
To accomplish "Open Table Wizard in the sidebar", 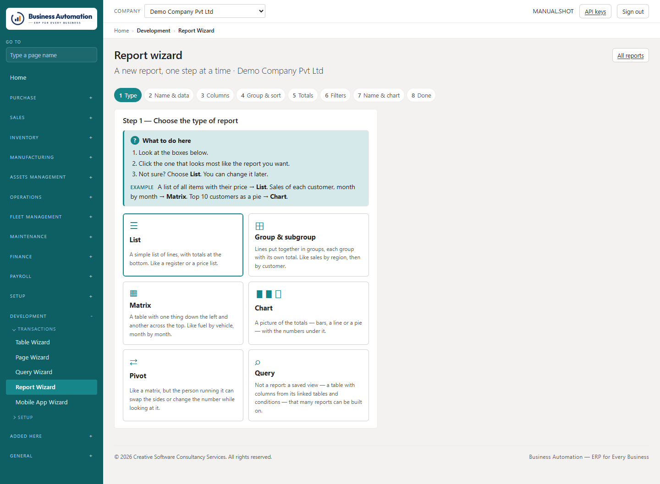I will click(x=51, y=343).
